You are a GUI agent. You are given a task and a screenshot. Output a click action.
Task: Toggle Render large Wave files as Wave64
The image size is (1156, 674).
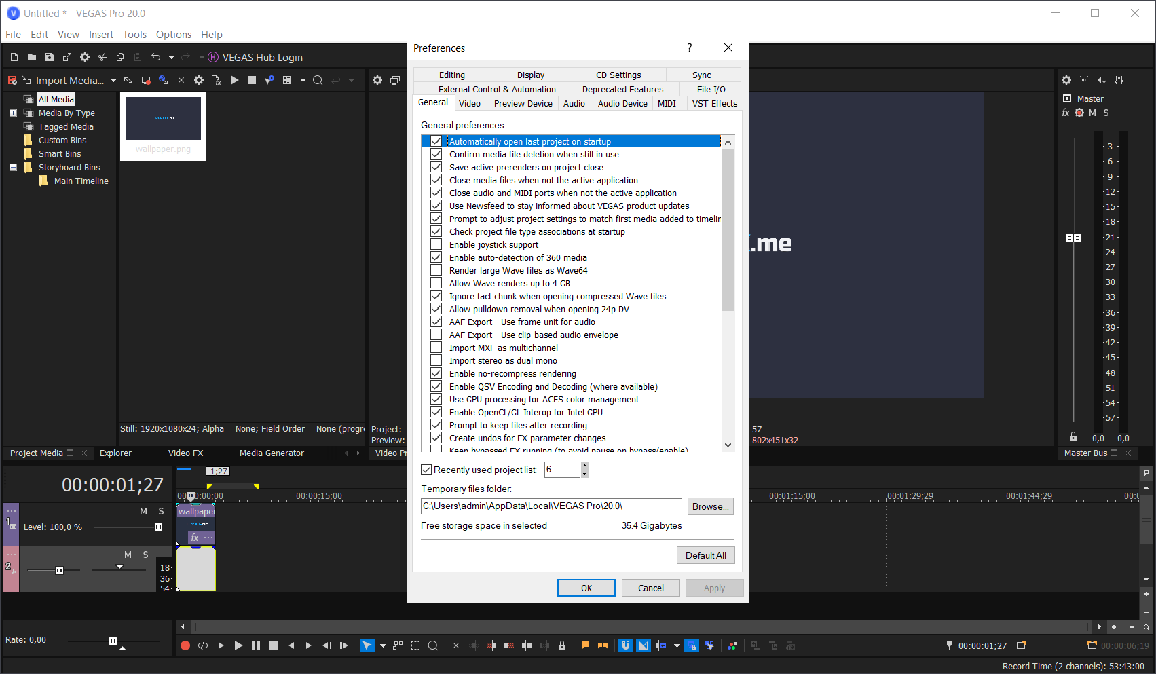pyautogui.click(x=436, y=271)
